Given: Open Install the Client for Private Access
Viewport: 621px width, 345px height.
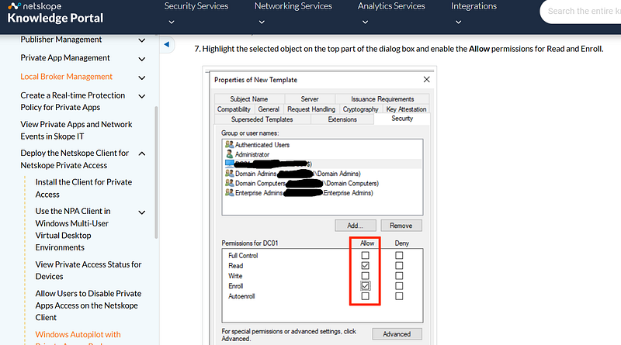Looking at the screenshot, I should (x=84, y=188).
